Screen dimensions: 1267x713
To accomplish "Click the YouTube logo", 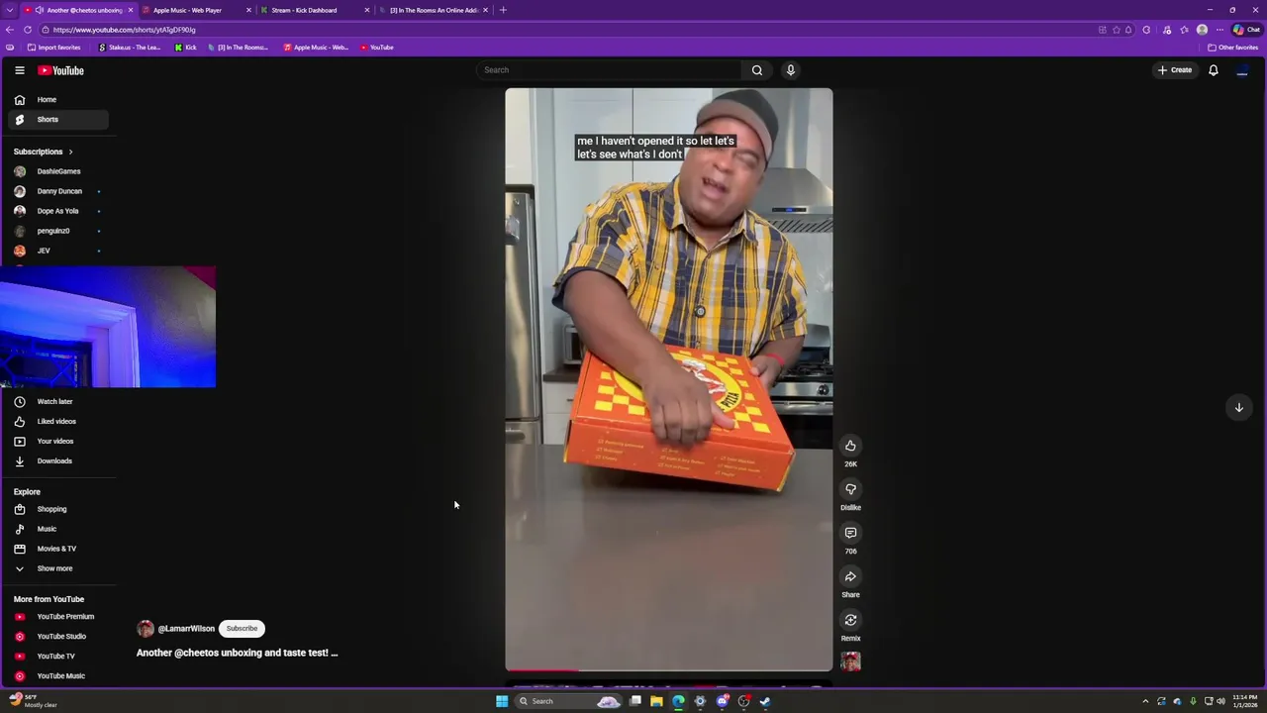I will pyautogui.click(x=61, y=70).
